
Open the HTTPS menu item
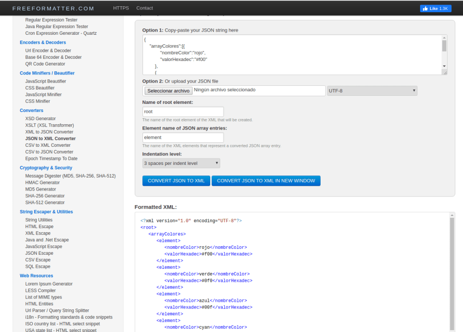121,8
